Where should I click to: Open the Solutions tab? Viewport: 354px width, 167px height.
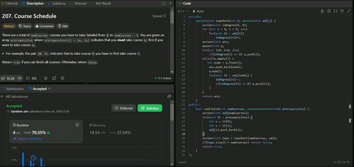pyautogui.click(x=57, y=4)
